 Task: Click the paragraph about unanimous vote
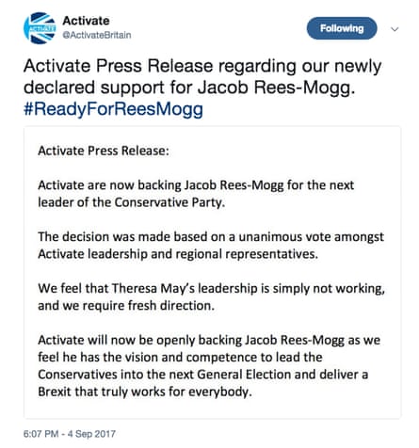[x=211, y=246]
